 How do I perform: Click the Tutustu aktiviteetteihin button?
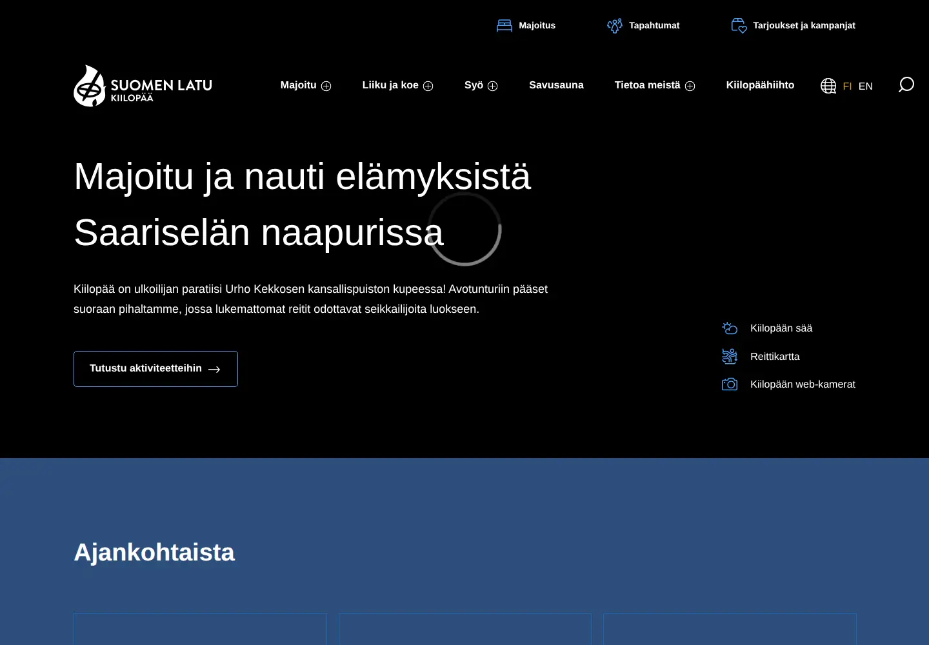pos(155,369)
